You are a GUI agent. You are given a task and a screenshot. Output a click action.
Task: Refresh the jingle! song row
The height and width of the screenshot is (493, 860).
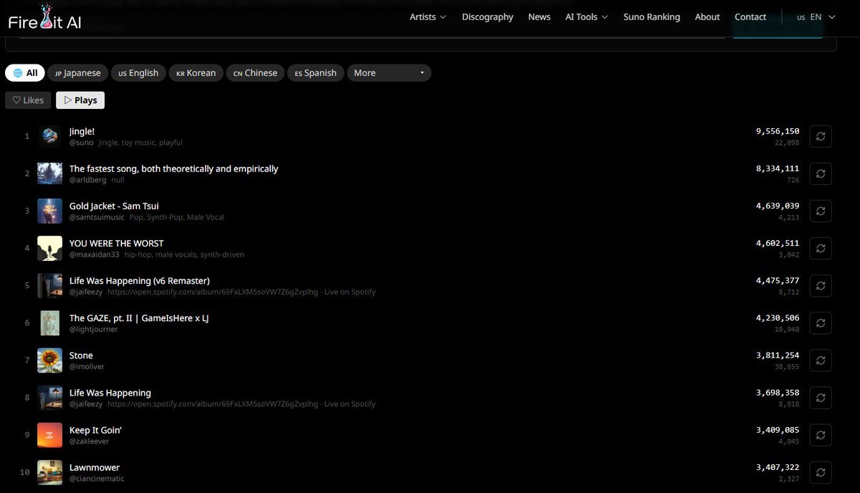(x=821, y=136)
